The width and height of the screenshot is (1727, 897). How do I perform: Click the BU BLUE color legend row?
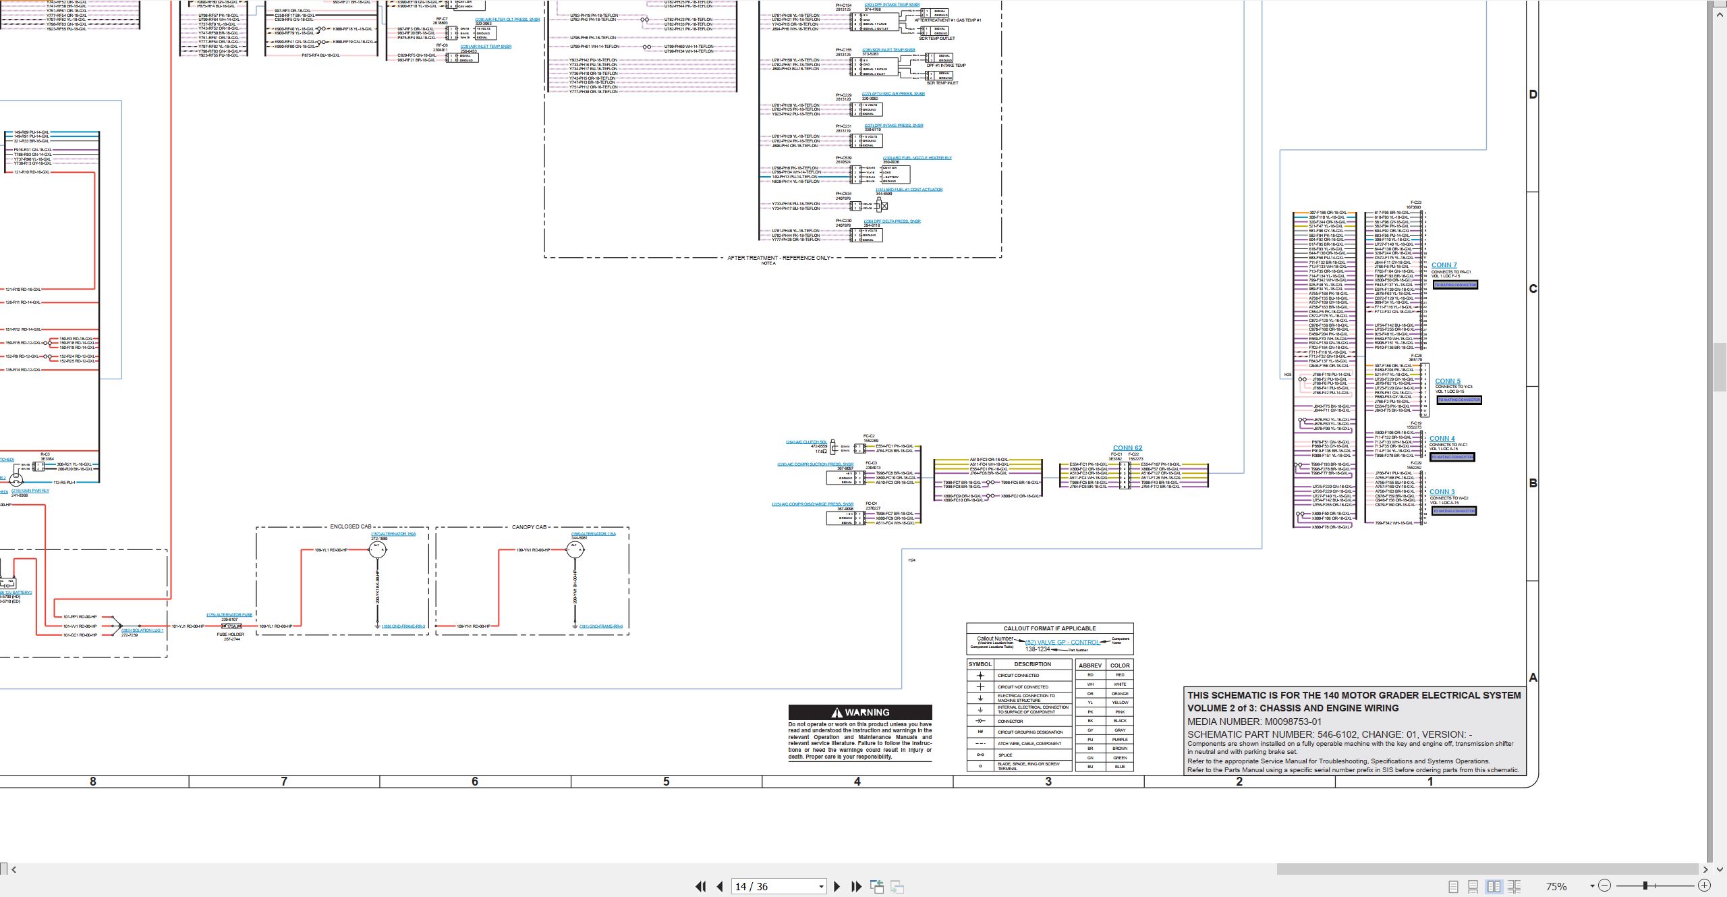coord(1104,767)
